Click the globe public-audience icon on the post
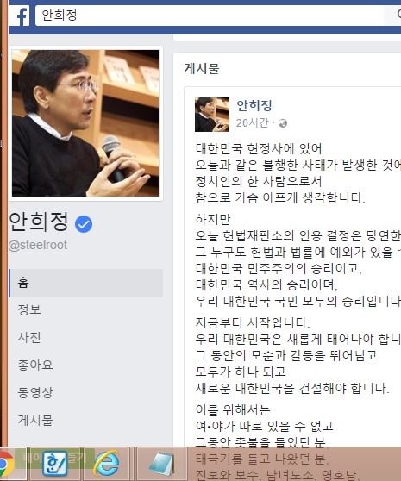Screen dimensions: 401x481 pyautogui.click(x=283, y=123)
